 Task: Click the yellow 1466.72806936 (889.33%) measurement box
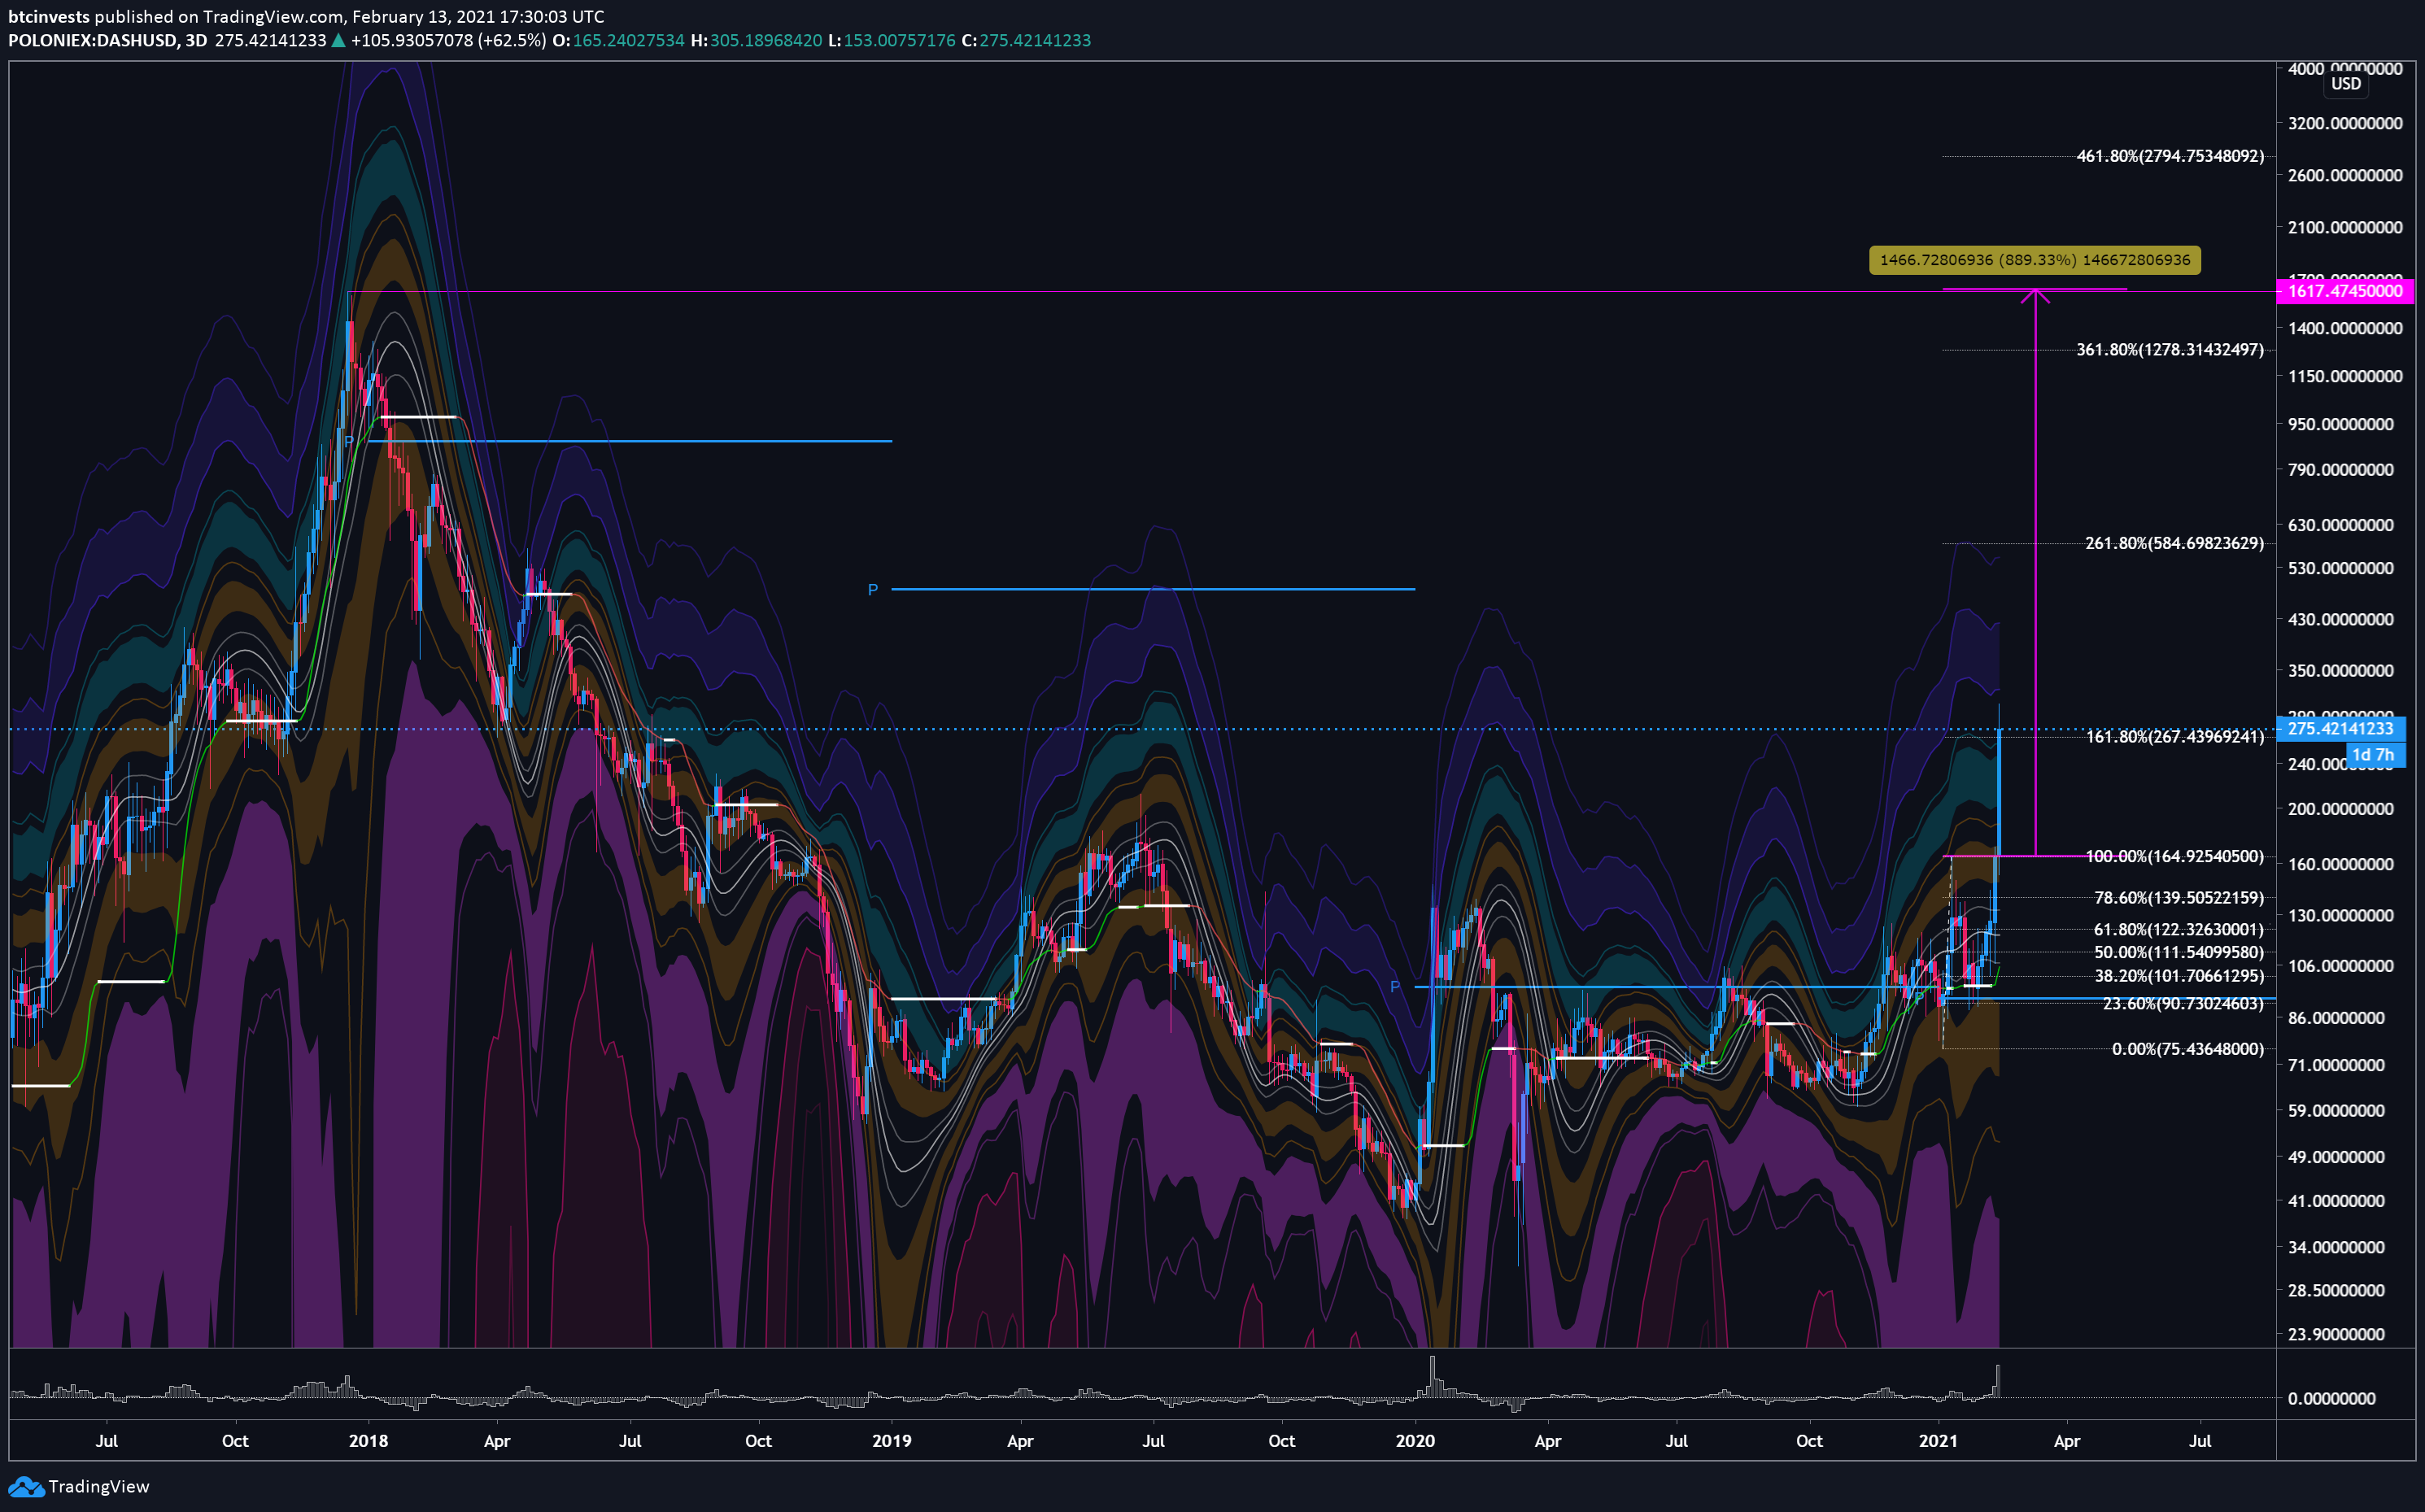[2035, 260]
